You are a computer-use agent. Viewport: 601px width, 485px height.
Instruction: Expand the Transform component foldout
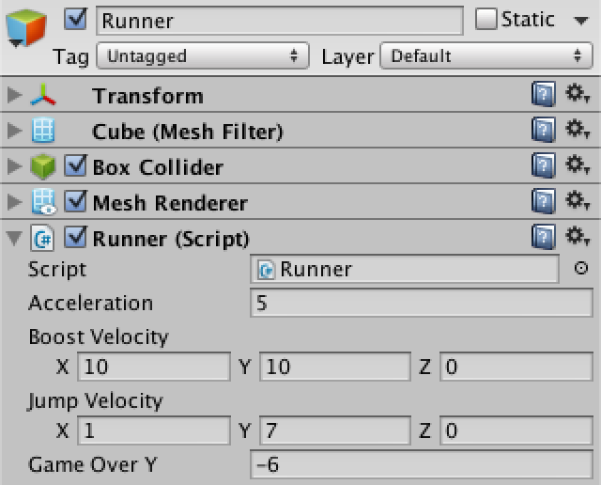tap(15, 94)
